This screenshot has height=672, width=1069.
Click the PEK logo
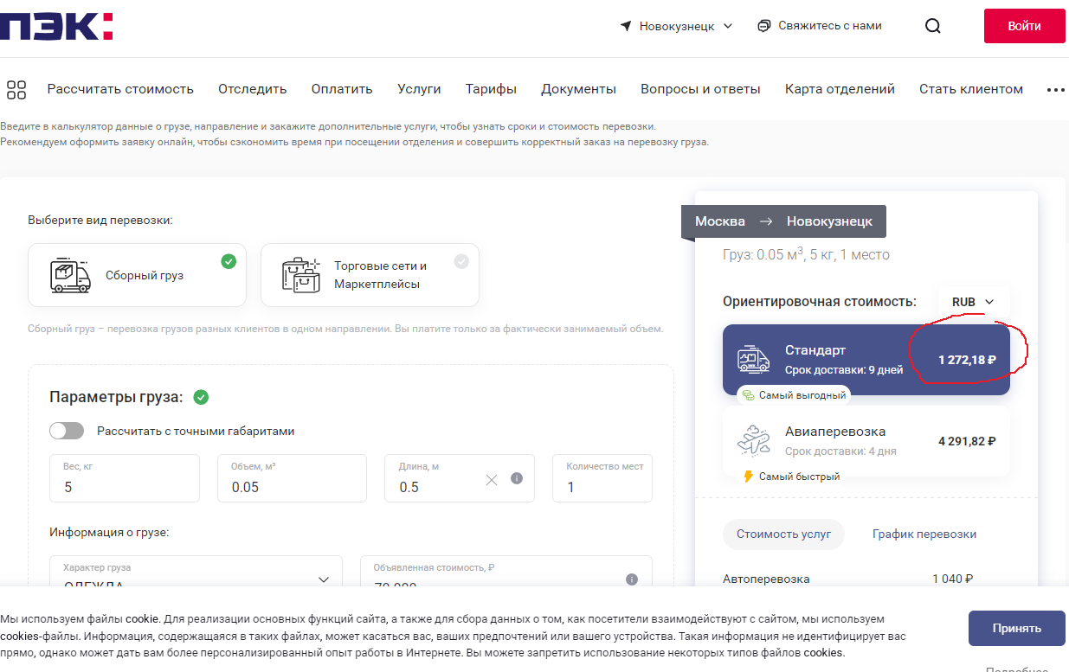[56, 26]
